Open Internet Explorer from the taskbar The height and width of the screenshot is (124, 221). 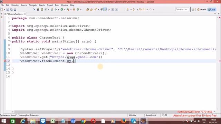tap(23, 121)
